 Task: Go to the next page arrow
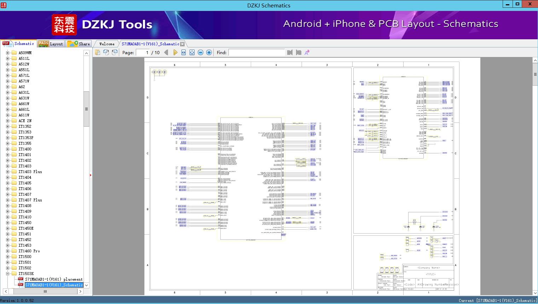tap(175, 52)
